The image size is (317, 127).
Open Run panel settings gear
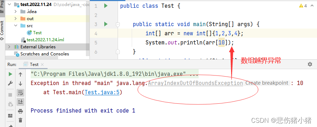(x=310, y=64)
